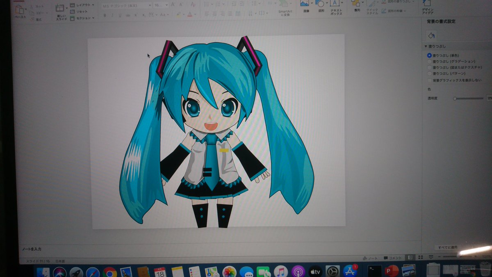Switch to Normal view icon
Image resolution: width=492 pixels, height=277 pixels.
tap(410, 257)
